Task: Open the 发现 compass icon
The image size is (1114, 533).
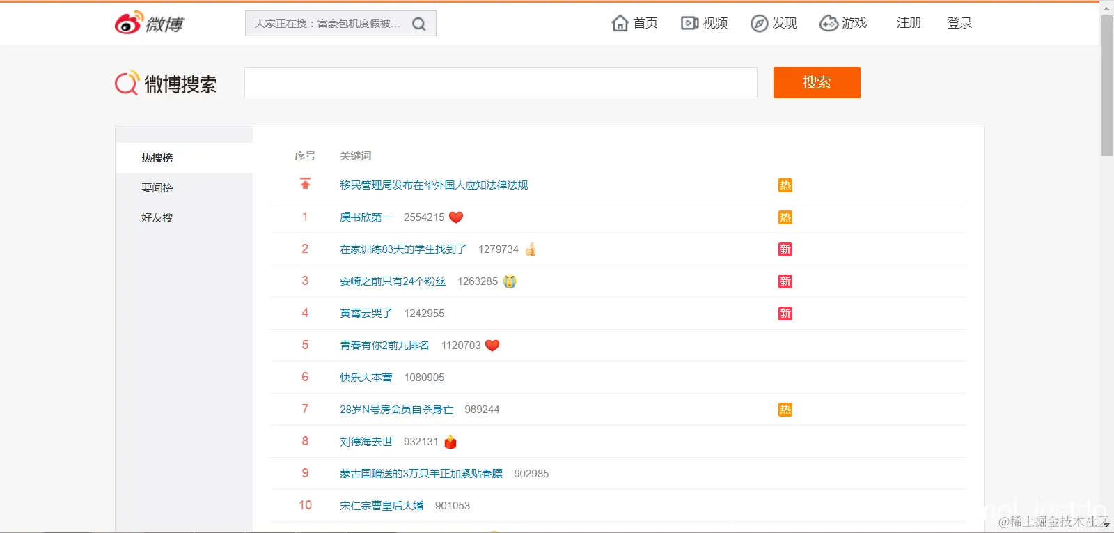Action: click(759, 23)
